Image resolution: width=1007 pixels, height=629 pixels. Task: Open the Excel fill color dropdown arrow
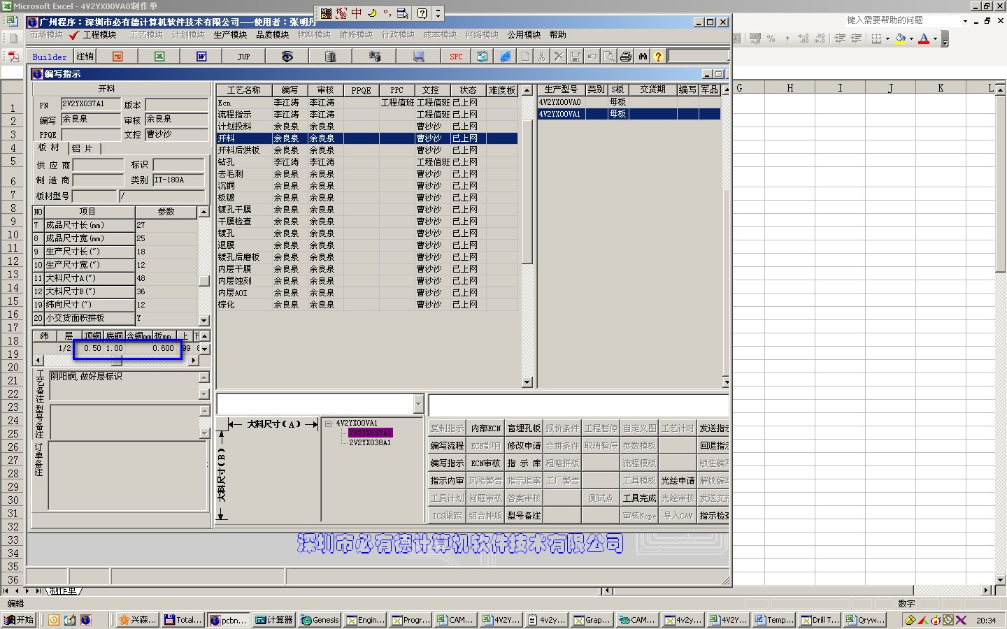911,38
